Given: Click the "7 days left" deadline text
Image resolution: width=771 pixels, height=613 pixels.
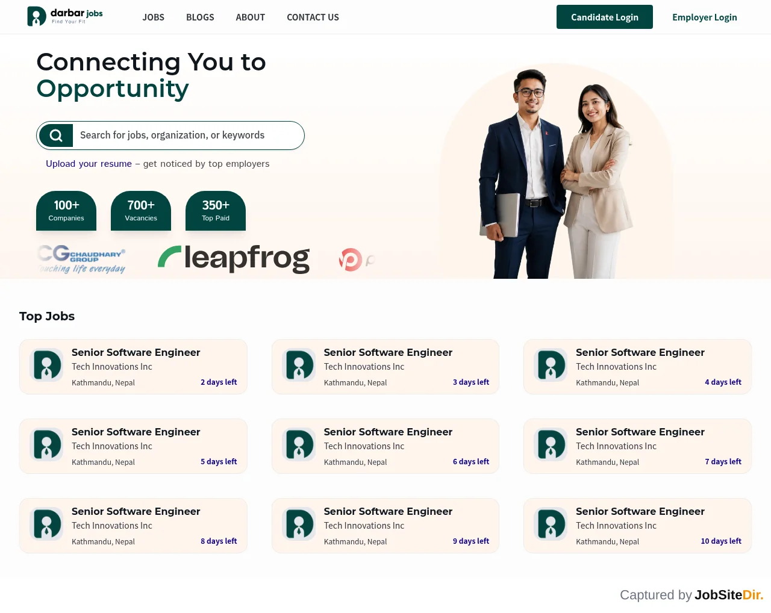Looking at the screenshot, I should pyautogui.click(x=723, y=462).
